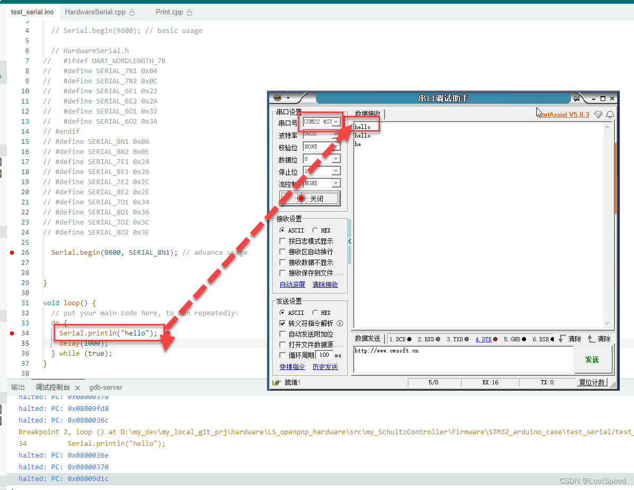Click the 循环周期 100 ms input field
This screenshot has height=490, width=634.
[x=324, y=355]
